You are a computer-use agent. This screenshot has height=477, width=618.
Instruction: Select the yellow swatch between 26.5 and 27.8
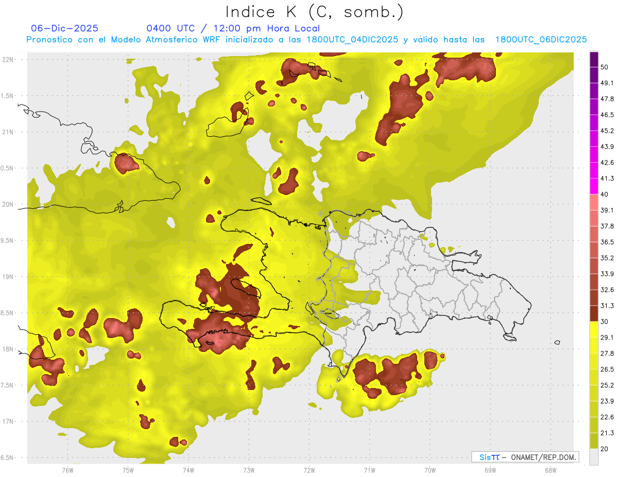[x=594, y=361]
